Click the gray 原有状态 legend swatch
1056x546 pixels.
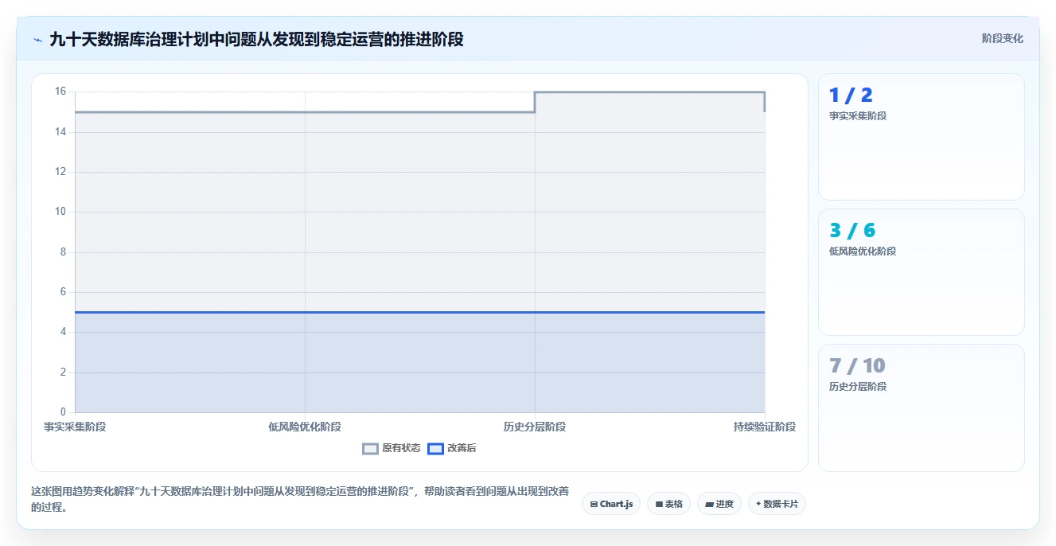tap(370, 449)
